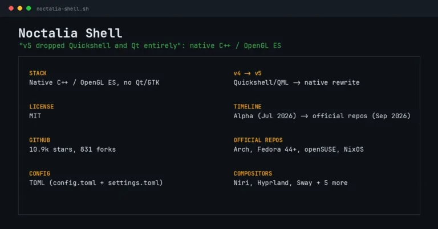Click the text Niri, Hyprland, Sway + 5 more

[290, 183]
